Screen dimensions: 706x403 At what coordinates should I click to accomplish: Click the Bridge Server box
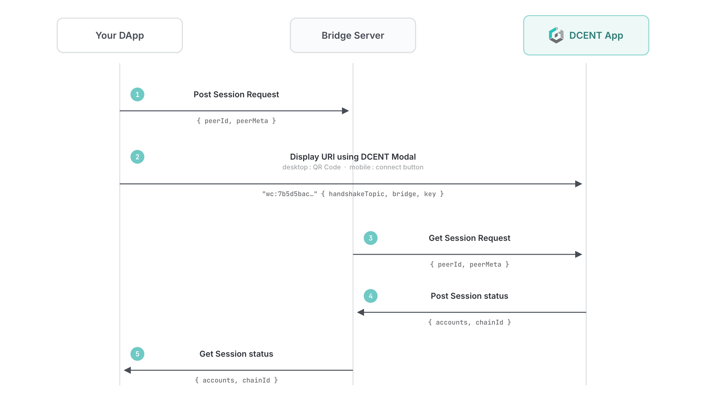(x=353, y=35)
